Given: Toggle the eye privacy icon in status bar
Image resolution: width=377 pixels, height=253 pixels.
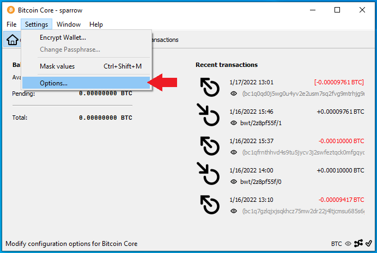Looking at the screenshot, I should pyautogui.click(x=348, y=244).
